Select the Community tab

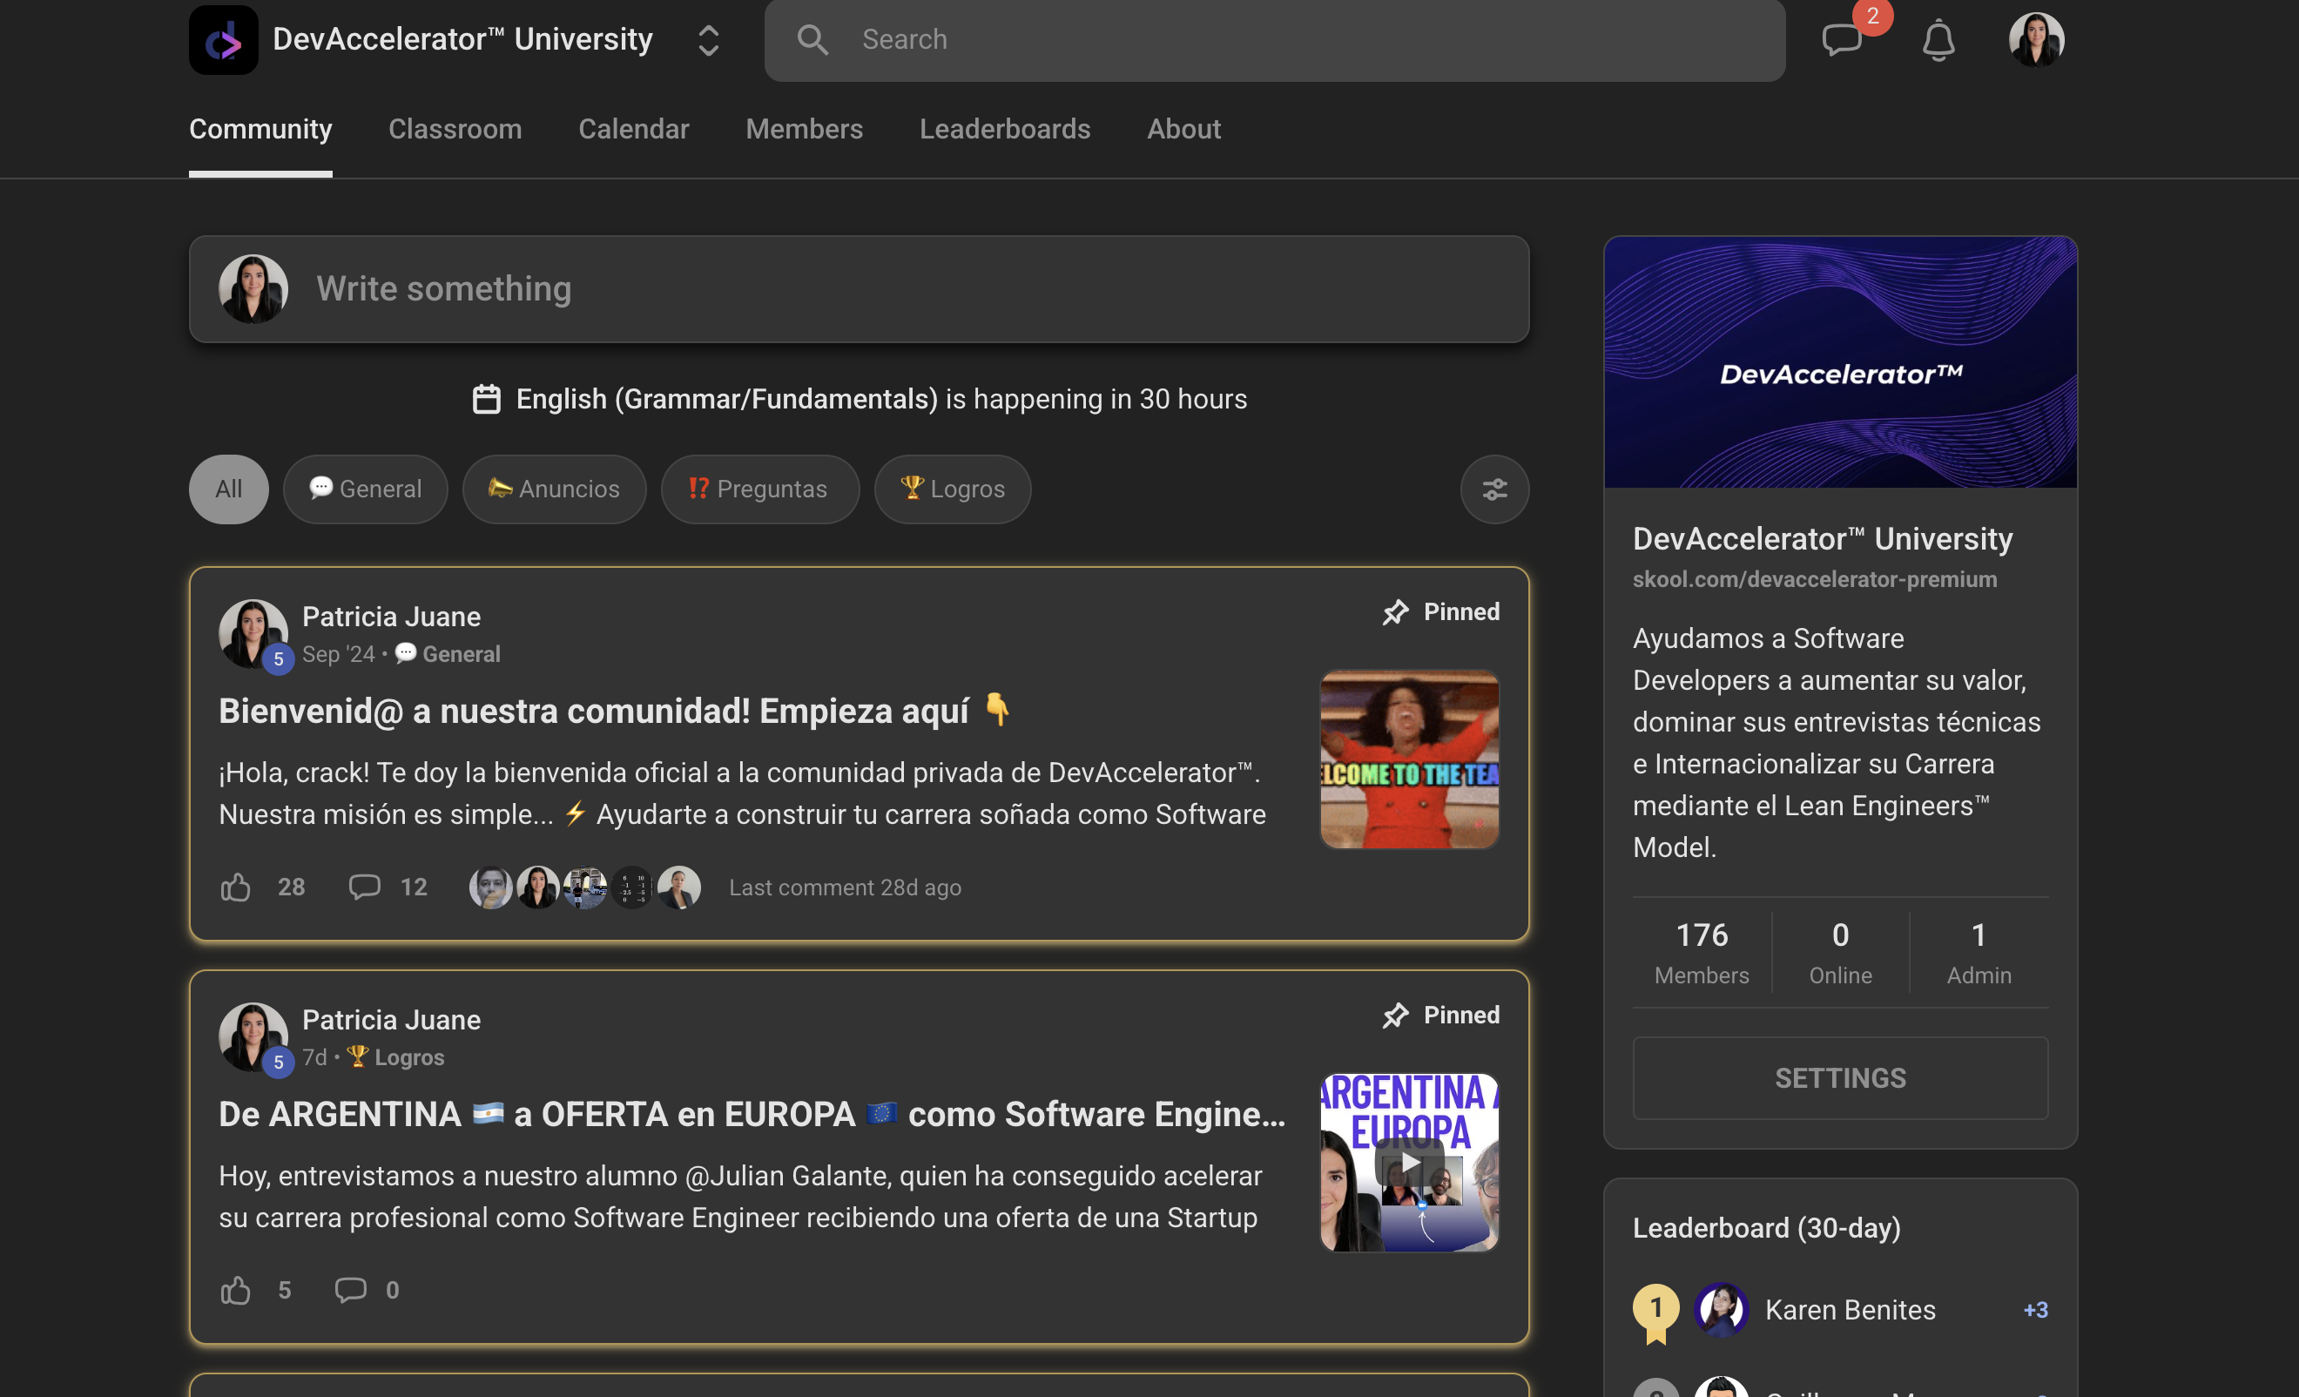tap(260, 129)
